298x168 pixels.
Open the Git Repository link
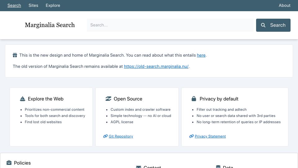(x=121, y=136)
